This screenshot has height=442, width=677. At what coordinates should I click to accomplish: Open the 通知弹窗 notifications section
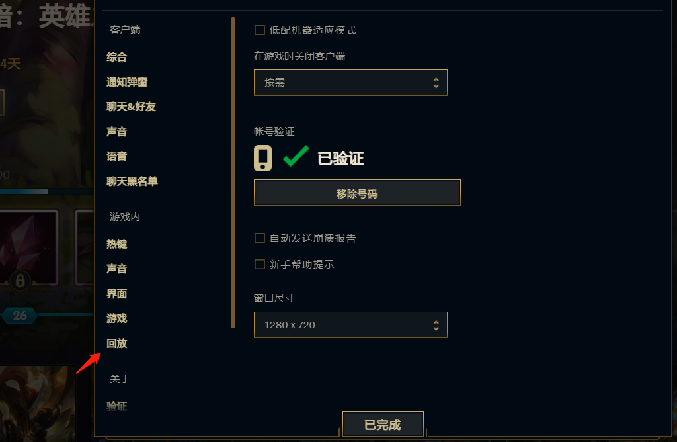[127, 83]
